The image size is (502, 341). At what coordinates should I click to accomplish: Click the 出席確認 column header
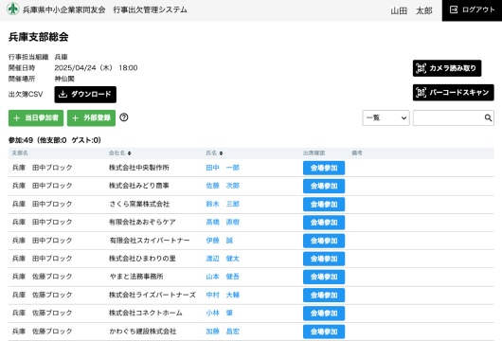tap(314, 153)
